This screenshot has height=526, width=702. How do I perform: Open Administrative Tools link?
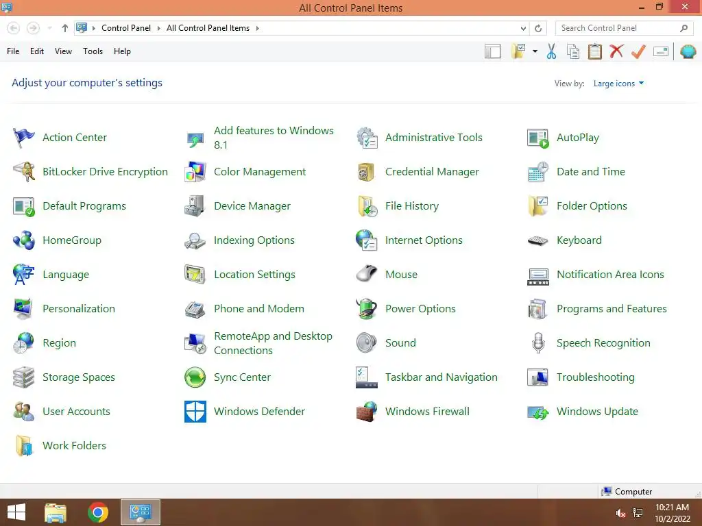pos(433,137)
